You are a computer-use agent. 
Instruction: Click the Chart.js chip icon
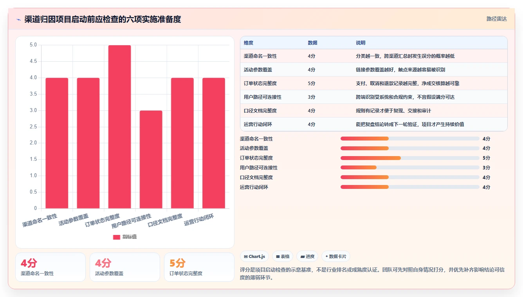245,257
